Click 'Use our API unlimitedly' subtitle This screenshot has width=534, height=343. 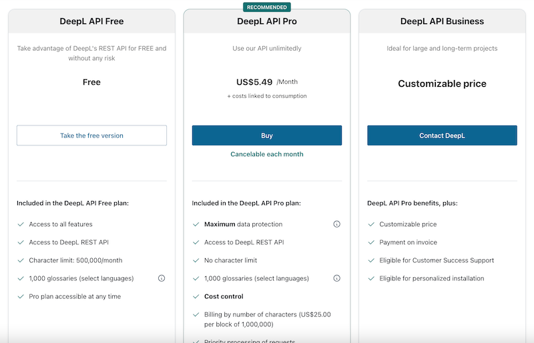[266, 48]
